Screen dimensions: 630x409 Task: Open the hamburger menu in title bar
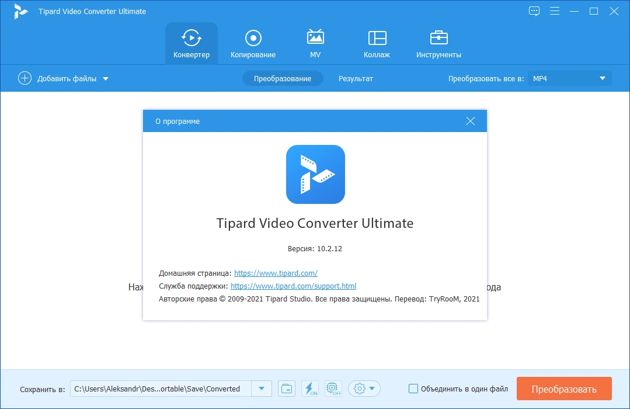click(555, 11)
